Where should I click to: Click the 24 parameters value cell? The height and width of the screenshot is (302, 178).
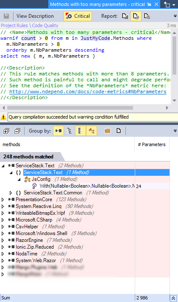[152, 186]
